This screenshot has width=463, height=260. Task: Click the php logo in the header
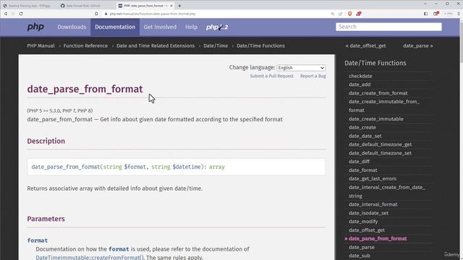click(x=35, y=27)
